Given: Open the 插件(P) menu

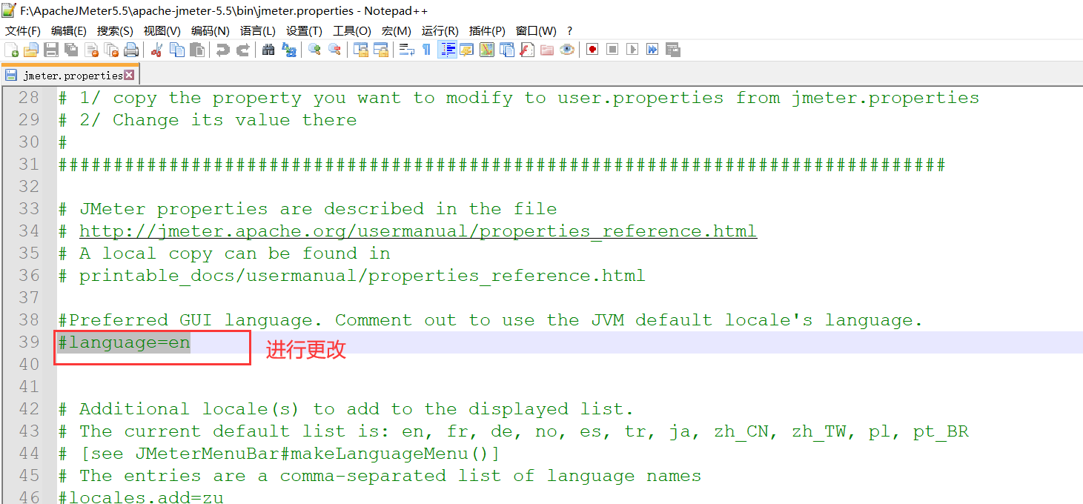Looking at the screenshot, I should pos(487,30).
